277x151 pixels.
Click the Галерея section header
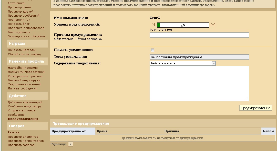(27, 126)
